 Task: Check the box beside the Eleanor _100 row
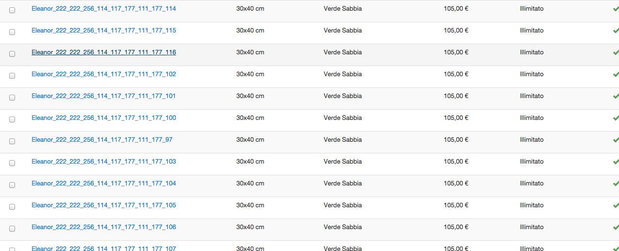point(12,119)
